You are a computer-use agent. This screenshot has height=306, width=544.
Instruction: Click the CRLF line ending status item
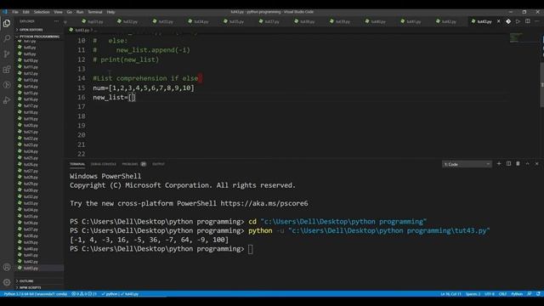pos(502,294)
